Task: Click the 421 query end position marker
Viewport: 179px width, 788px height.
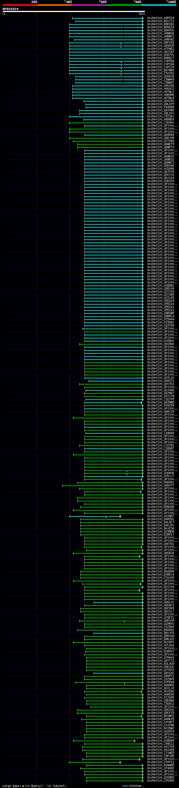Action: (141, 14)
